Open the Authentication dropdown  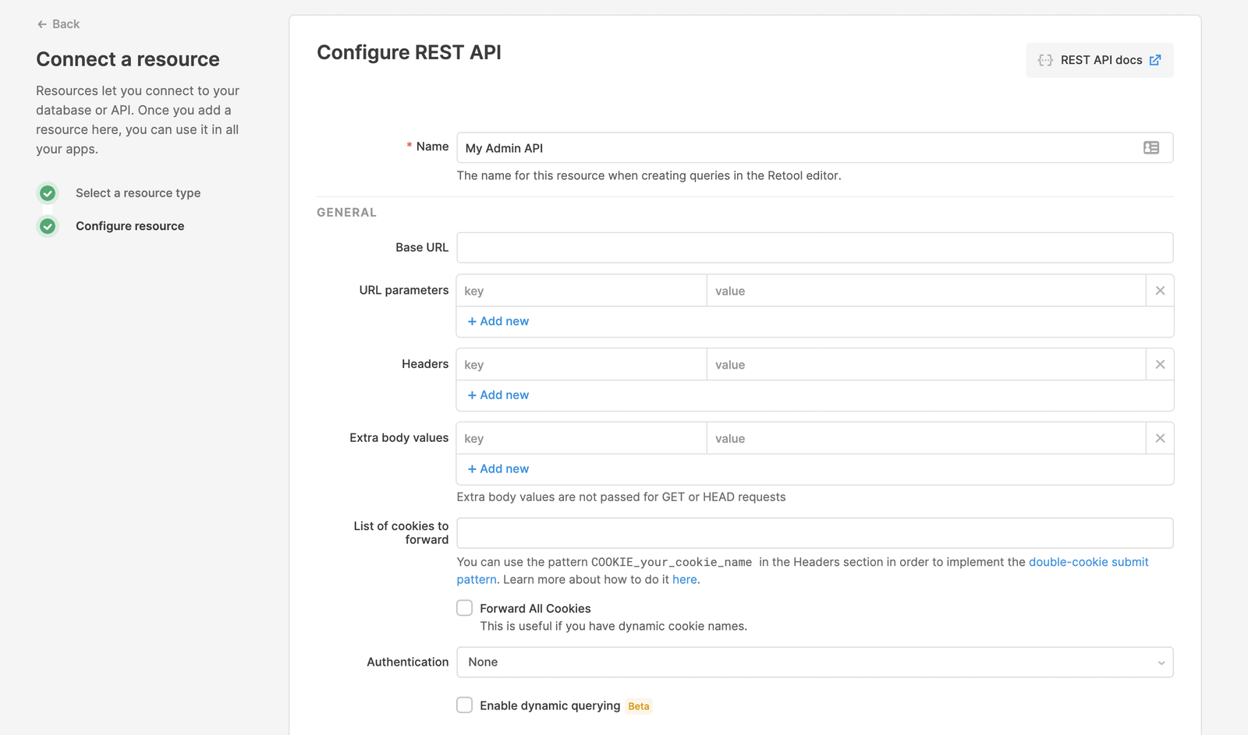tap(814, 662)
